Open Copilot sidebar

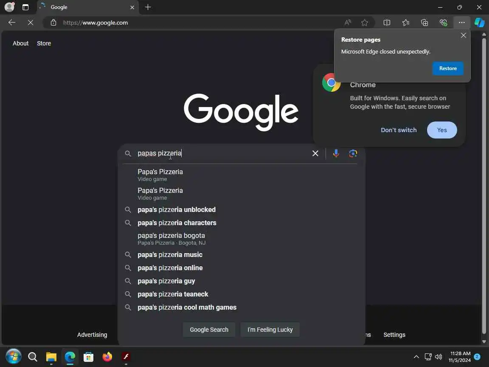point(479,23)
